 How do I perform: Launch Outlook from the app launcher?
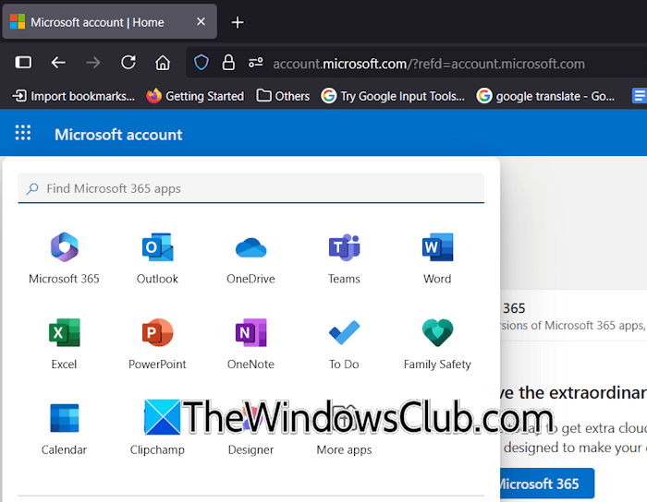tap(158, 247)
